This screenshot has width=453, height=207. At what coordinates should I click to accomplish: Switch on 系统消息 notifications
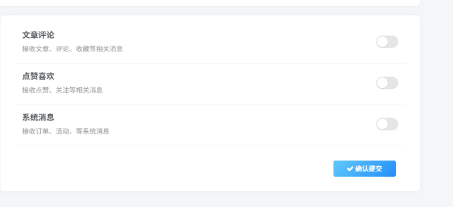[387, 124]
